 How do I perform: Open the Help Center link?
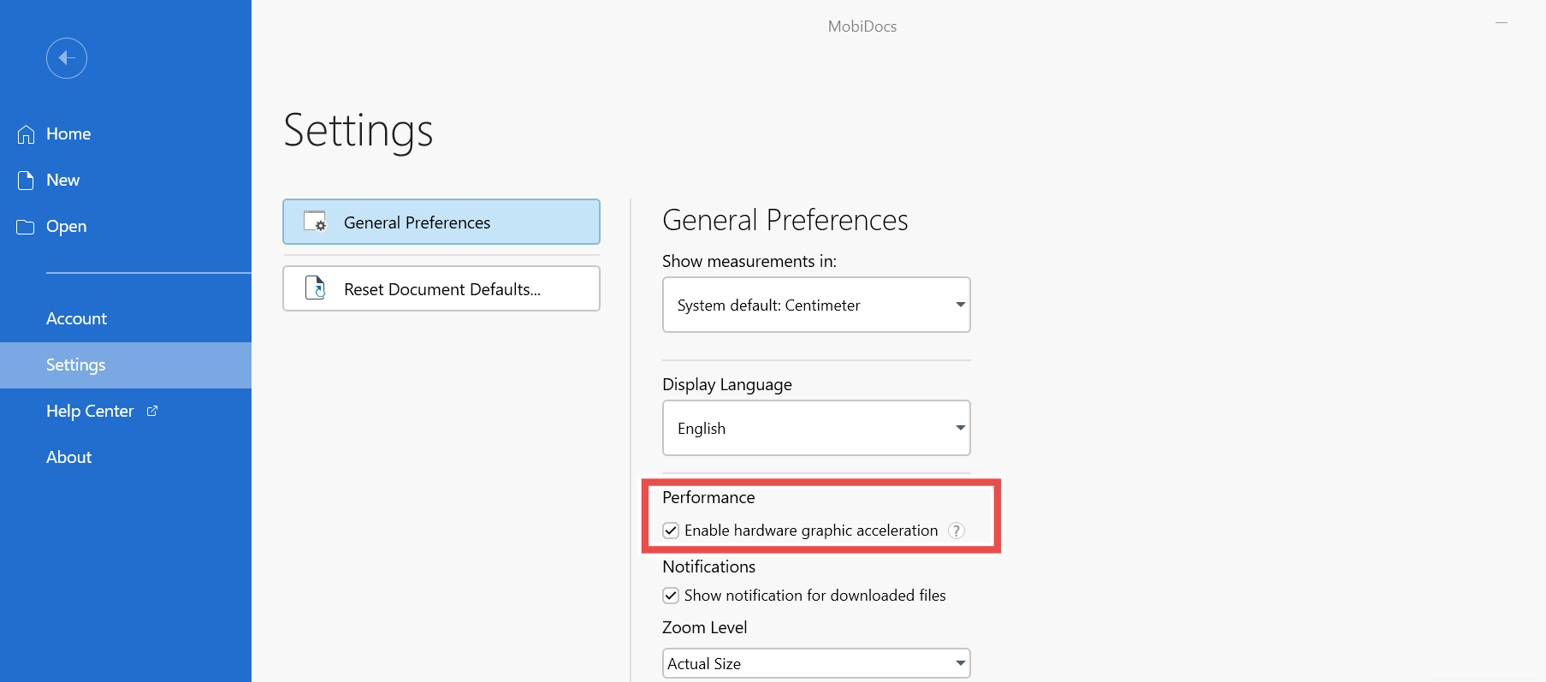[126, 412]
